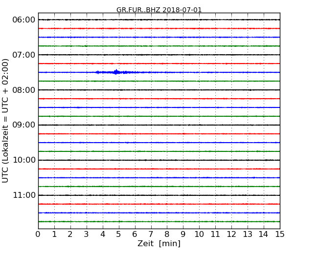The height and width of the screenshot is (254, 318).
Task: Click the 09:00 time label
Action: [24, 125]
